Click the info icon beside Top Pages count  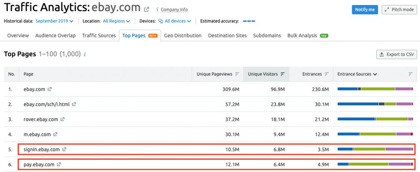tap(85, 55)
